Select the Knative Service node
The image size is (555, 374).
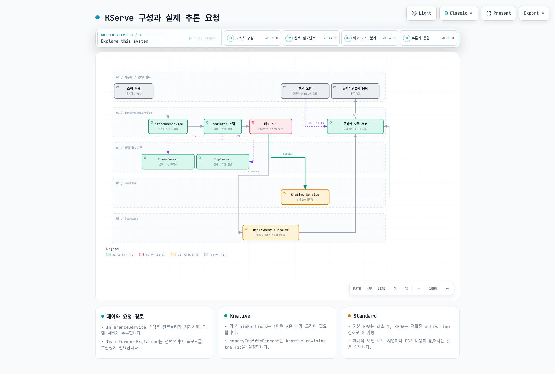[305, 197]
